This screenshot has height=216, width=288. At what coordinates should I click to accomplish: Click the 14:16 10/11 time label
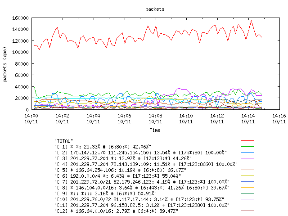click(x=279, y=119)
